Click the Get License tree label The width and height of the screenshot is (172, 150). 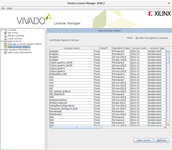pyautogui.click(x=10, y=30)
